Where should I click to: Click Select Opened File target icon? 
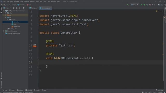13,8
